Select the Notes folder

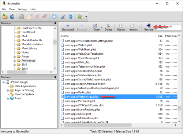click(x=25, y=52)
